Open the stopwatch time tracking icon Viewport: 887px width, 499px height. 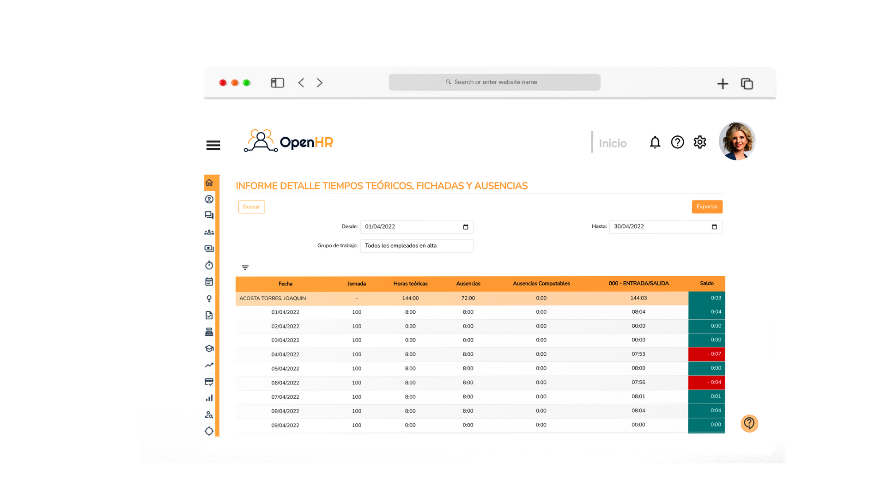[209, 265]
